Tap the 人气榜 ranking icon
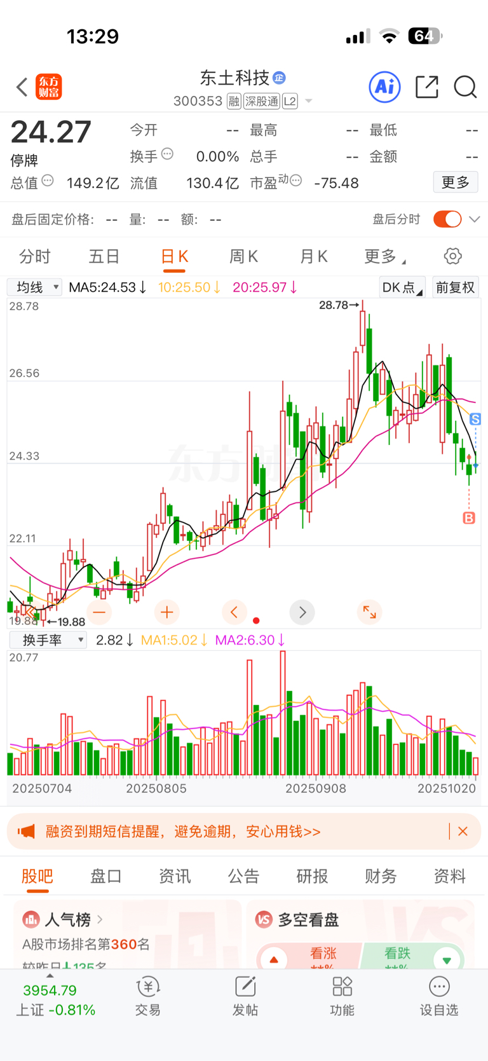488x1061 pixels. pyautogui.click(x=31, y=919)
